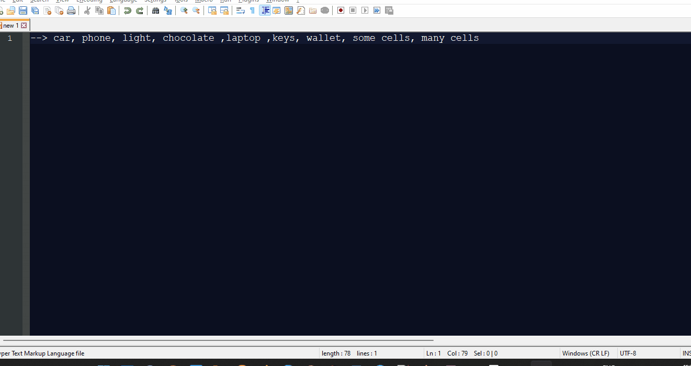
Task: Zoom in using the magnifier plus icon
Action: (x=184, y=10)
